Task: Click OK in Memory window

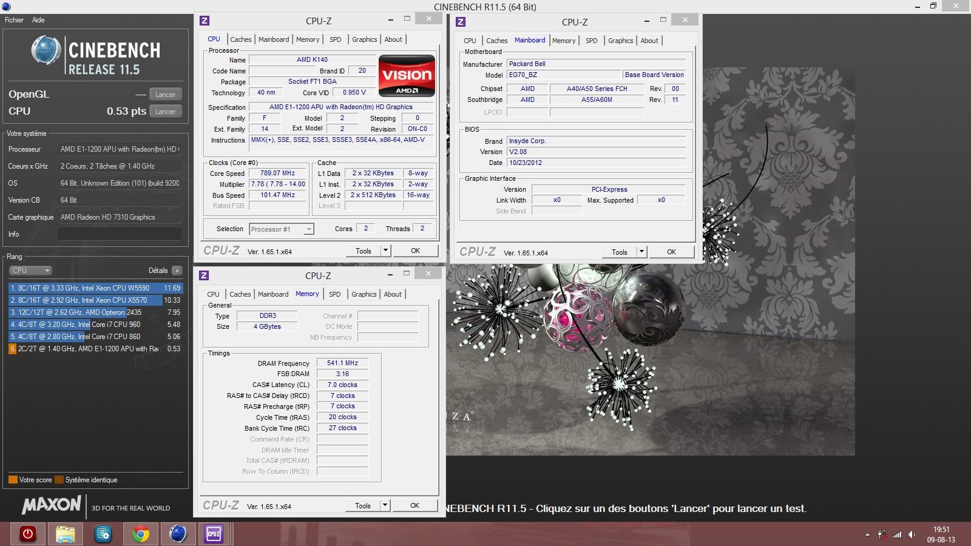Action: point(415,505)
